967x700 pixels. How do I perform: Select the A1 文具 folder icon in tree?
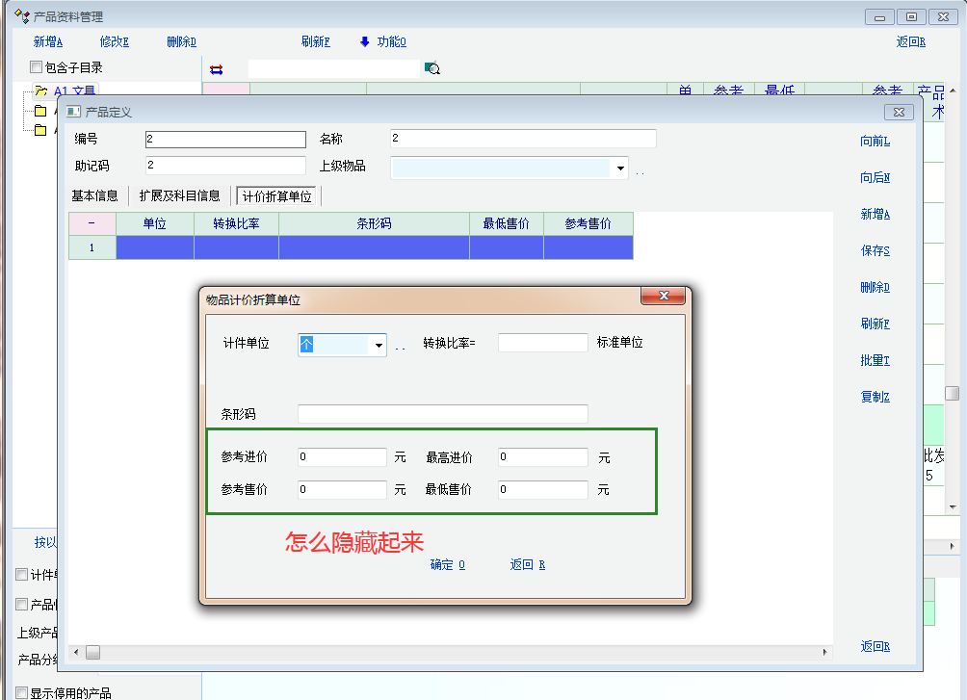[40, 91]
